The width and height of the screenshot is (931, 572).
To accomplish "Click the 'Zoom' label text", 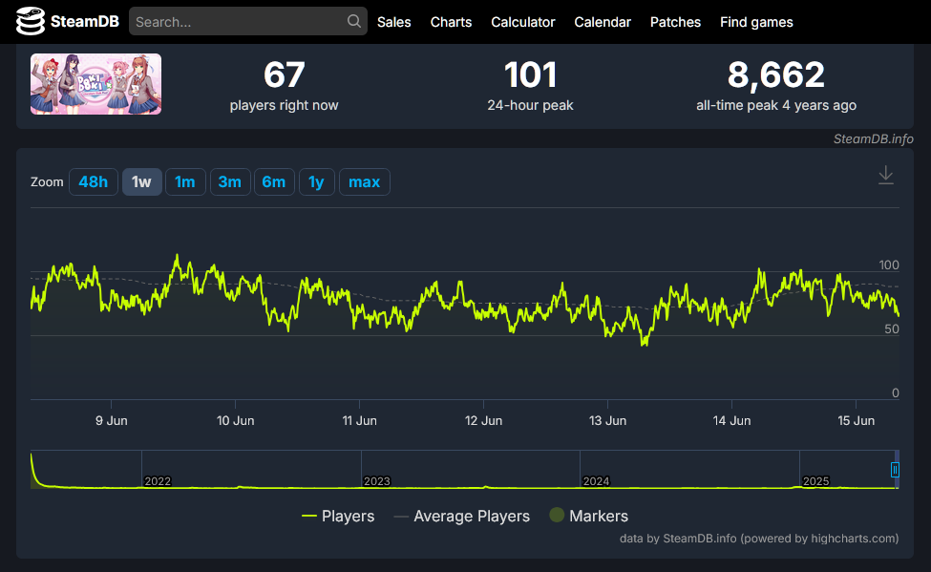I will click(47, 181).
